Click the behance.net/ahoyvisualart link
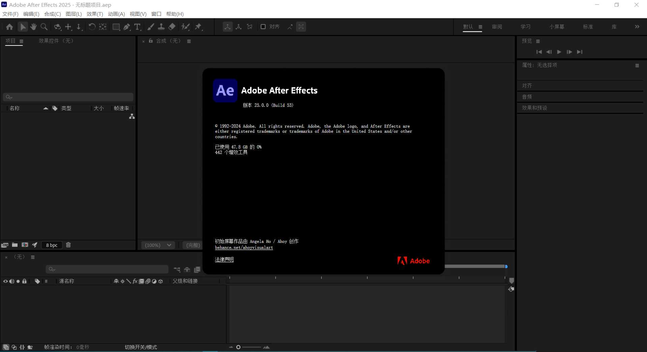The height and width of the screenshot is (352, 647). pos(244,248)
